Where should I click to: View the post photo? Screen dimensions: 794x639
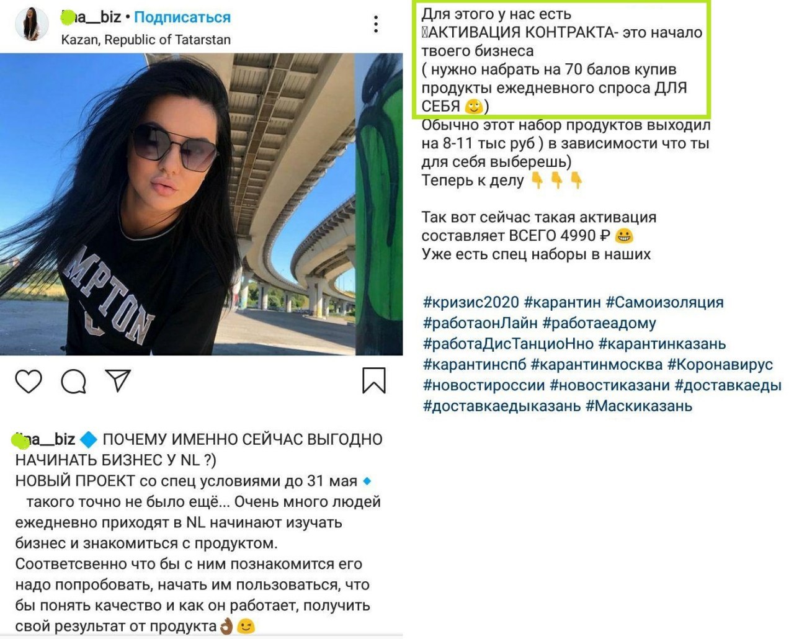click(x=202, y=204)
